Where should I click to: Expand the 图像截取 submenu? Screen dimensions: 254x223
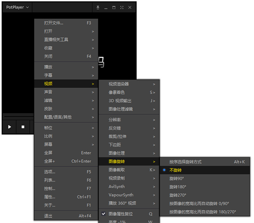pos(129,170)
